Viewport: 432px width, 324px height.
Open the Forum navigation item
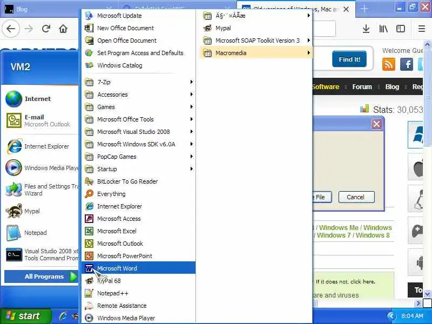coord(362,87)
